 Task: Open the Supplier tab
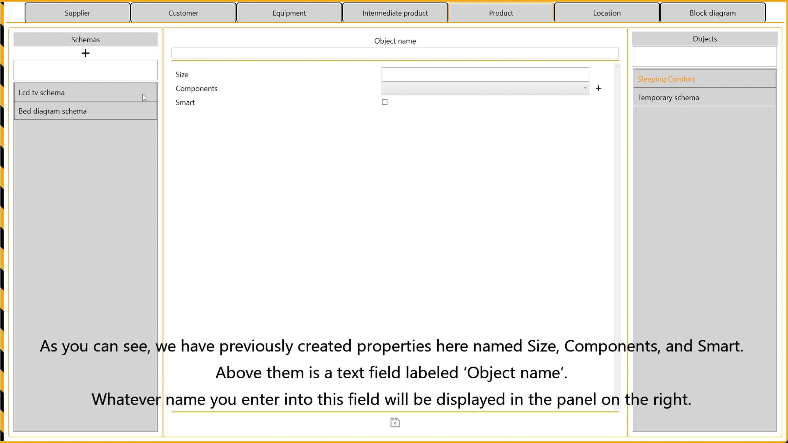pos(77,13)
